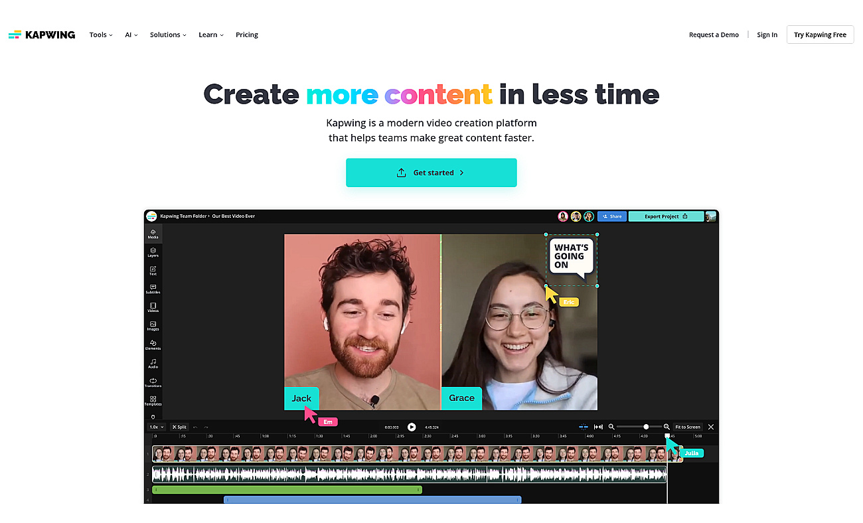Select the audio waveform clip on track 2
863x523 pixels.
pyautogui.click(x=409, y=474)
